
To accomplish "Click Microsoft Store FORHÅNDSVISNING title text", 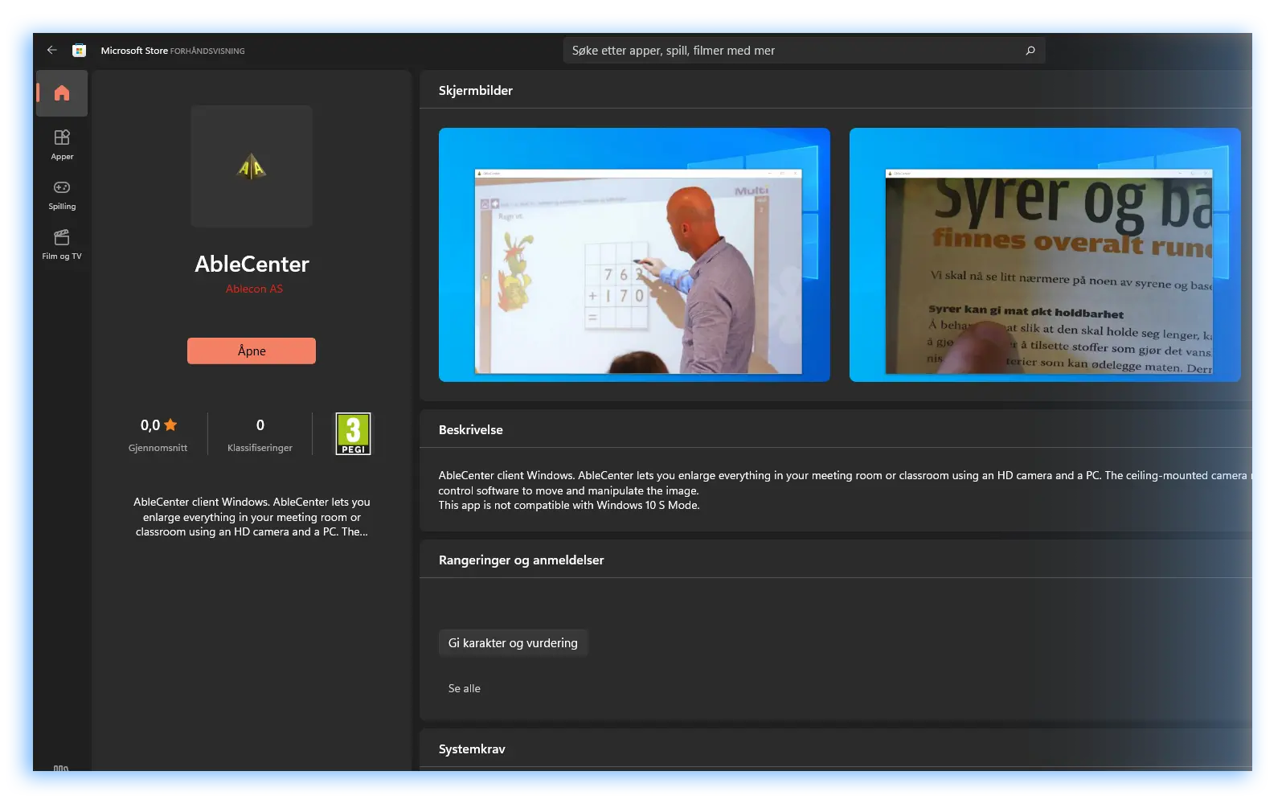I will click(173, 51).
